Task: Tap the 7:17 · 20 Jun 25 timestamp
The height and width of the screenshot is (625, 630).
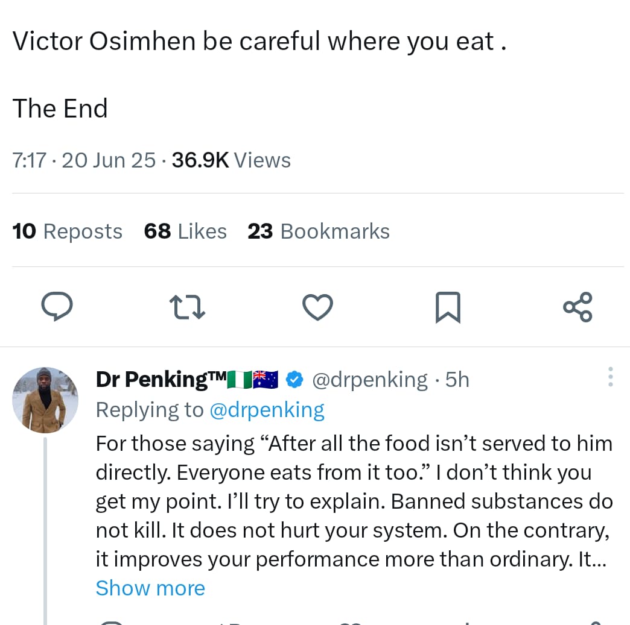Action: 84,160
